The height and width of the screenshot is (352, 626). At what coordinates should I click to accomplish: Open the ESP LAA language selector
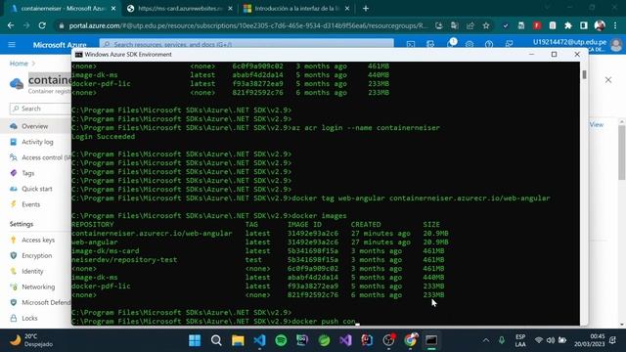point(520,340)
